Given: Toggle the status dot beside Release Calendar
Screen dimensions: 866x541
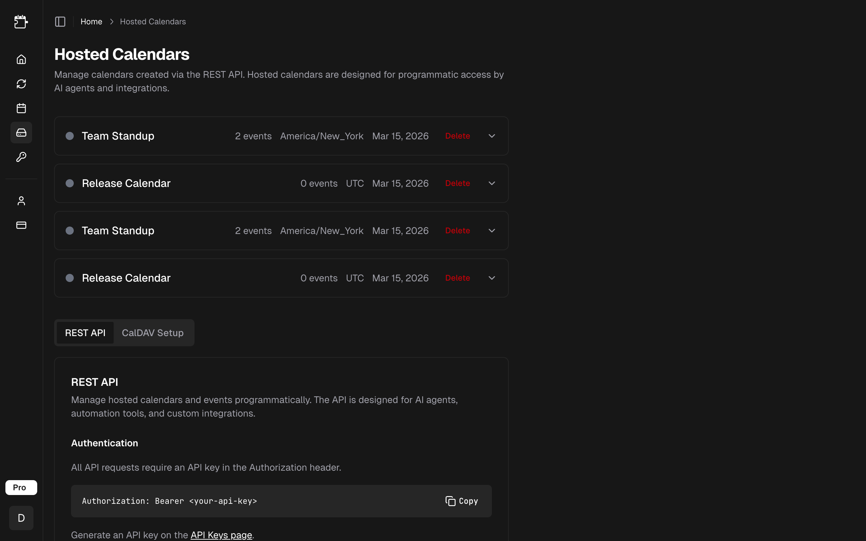Looking at the screenshot, I should click(70, 183).
